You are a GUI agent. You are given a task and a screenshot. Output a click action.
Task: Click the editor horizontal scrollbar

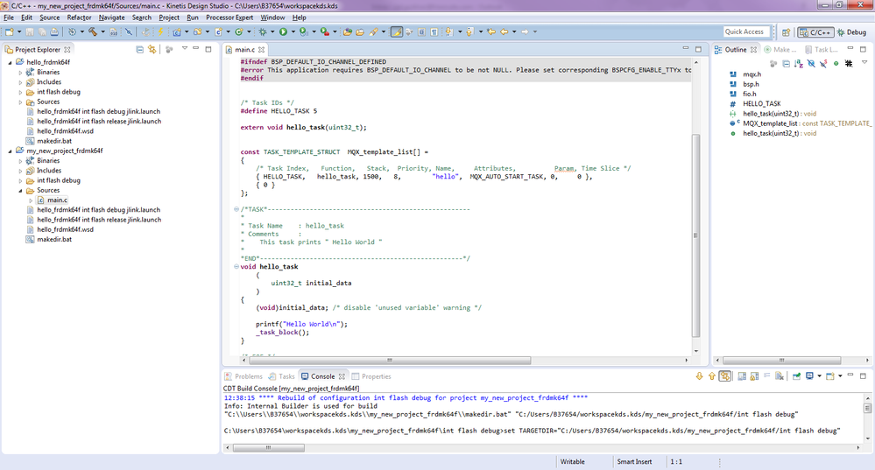click(x=390, y=361)
